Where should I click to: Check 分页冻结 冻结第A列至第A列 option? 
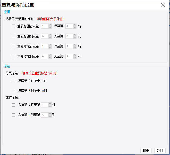(x=13, y=90)
